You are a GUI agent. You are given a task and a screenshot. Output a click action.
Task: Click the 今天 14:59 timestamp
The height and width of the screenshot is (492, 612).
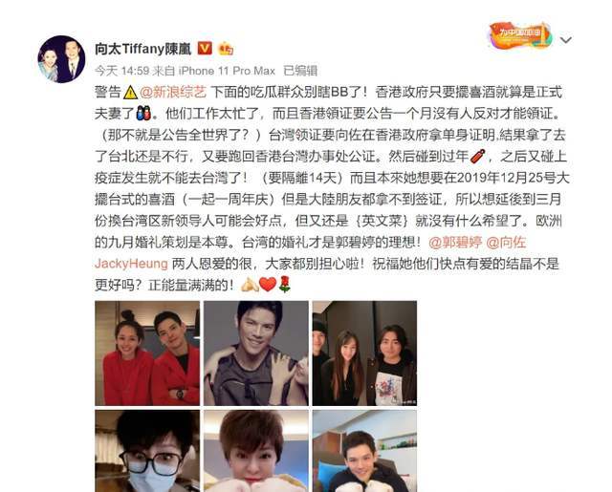tap(121, 71)
